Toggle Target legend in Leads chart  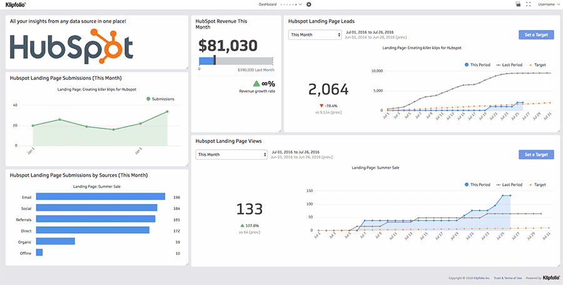(x=537, y=65)
